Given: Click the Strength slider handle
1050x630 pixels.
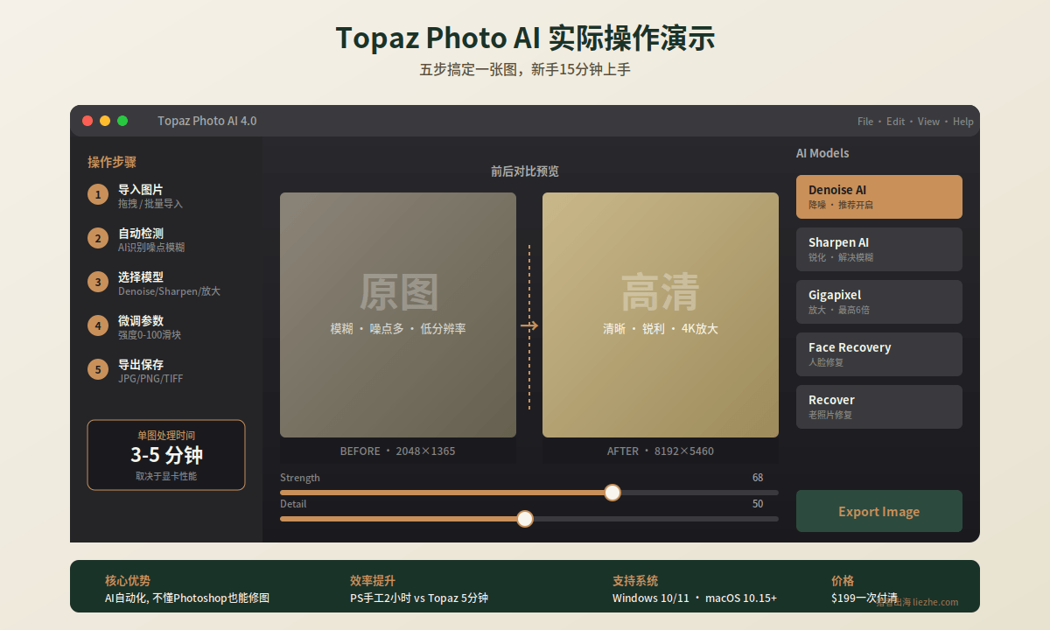Looking at the screenshot, I should point(612,493).
